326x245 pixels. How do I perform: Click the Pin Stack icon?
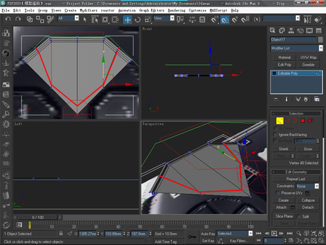pos(276,99)
